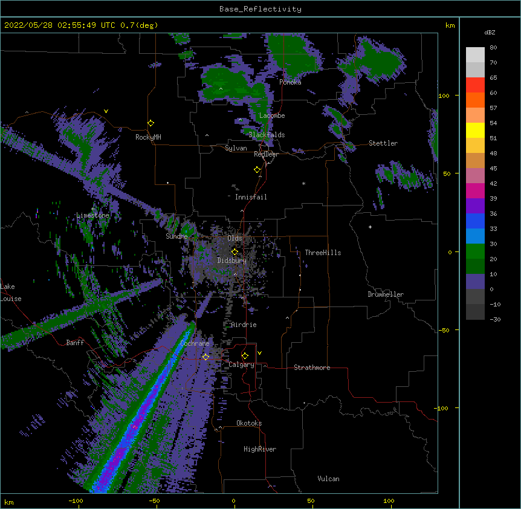Select the Airdrie city label
Viewport: 521px width, 509px height.
pos(244,325)
